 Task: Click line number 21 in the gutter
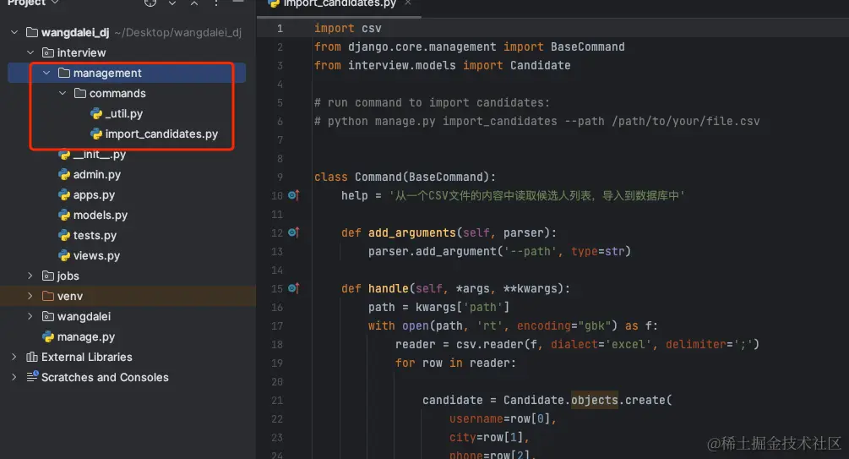[x=277, y=400]
